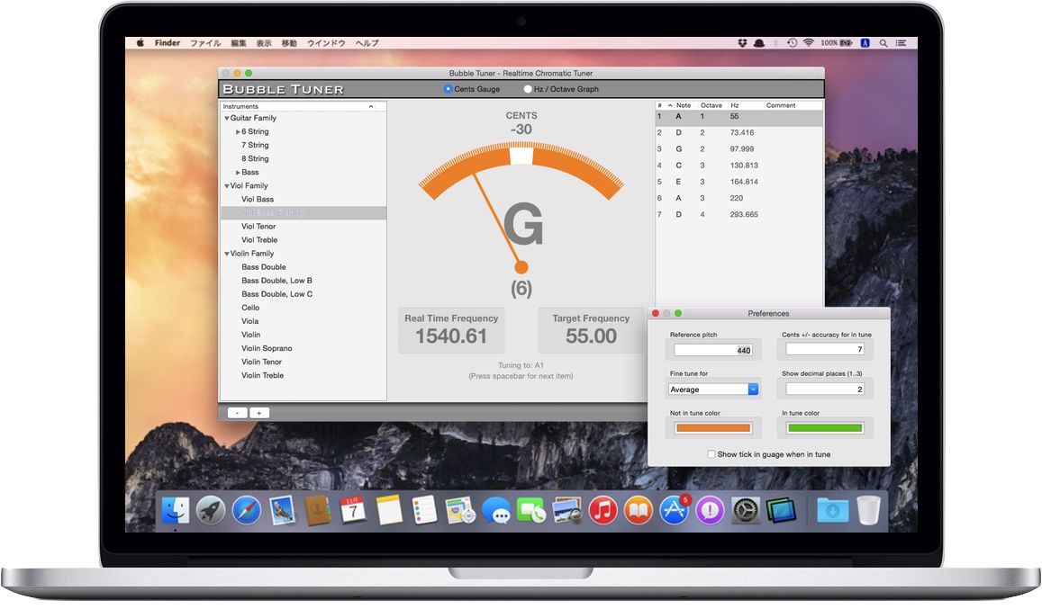The image size is (1042, 609).
Task: Open Preview photo icon in dock
Action: point(566,511)
